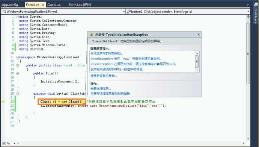This screenshot has width=259, height=147.
Task: Collapse the using directives block
Action: point(17,17)
